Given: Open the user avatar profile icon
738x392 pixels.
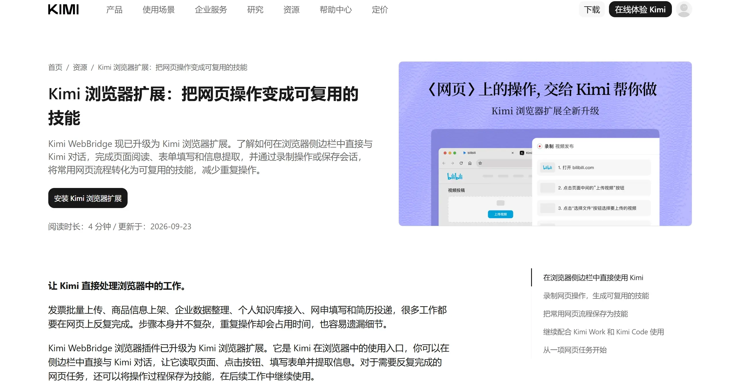Looking at the screenshot, I should 684,9.
